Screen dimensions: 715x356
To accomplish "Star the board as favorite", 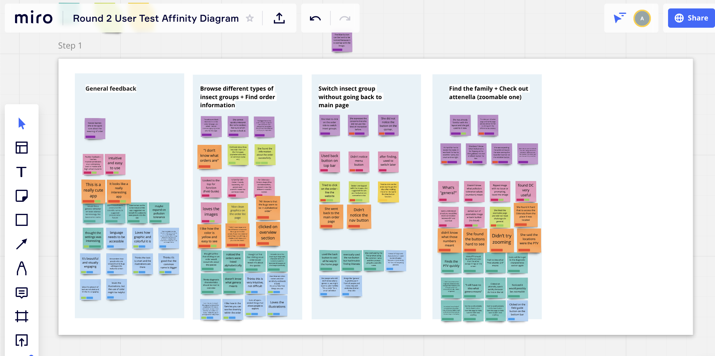I will (x=250, y=18).
